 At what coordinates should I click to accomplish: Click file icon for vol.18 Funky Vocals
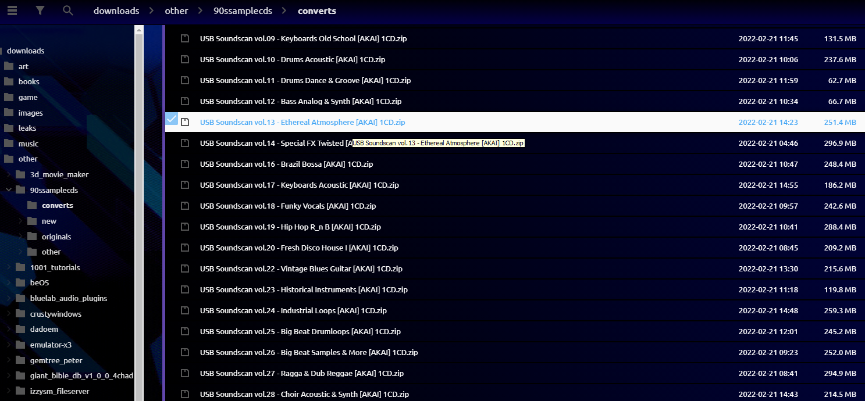click(185, 206)
